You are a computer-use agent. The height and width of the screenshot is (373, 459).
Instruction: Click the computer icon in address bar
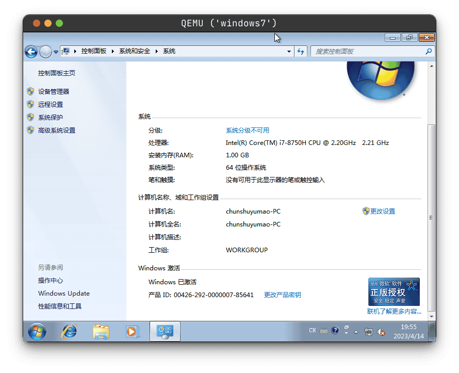tap(66, 51)
